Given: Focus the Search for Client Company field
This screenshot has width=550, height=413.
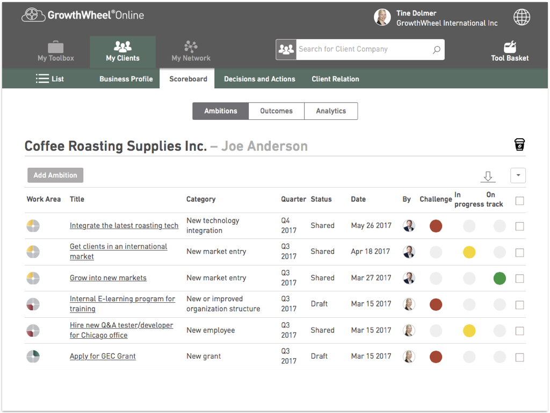Looking at the screenshot, I should [365, 49].
